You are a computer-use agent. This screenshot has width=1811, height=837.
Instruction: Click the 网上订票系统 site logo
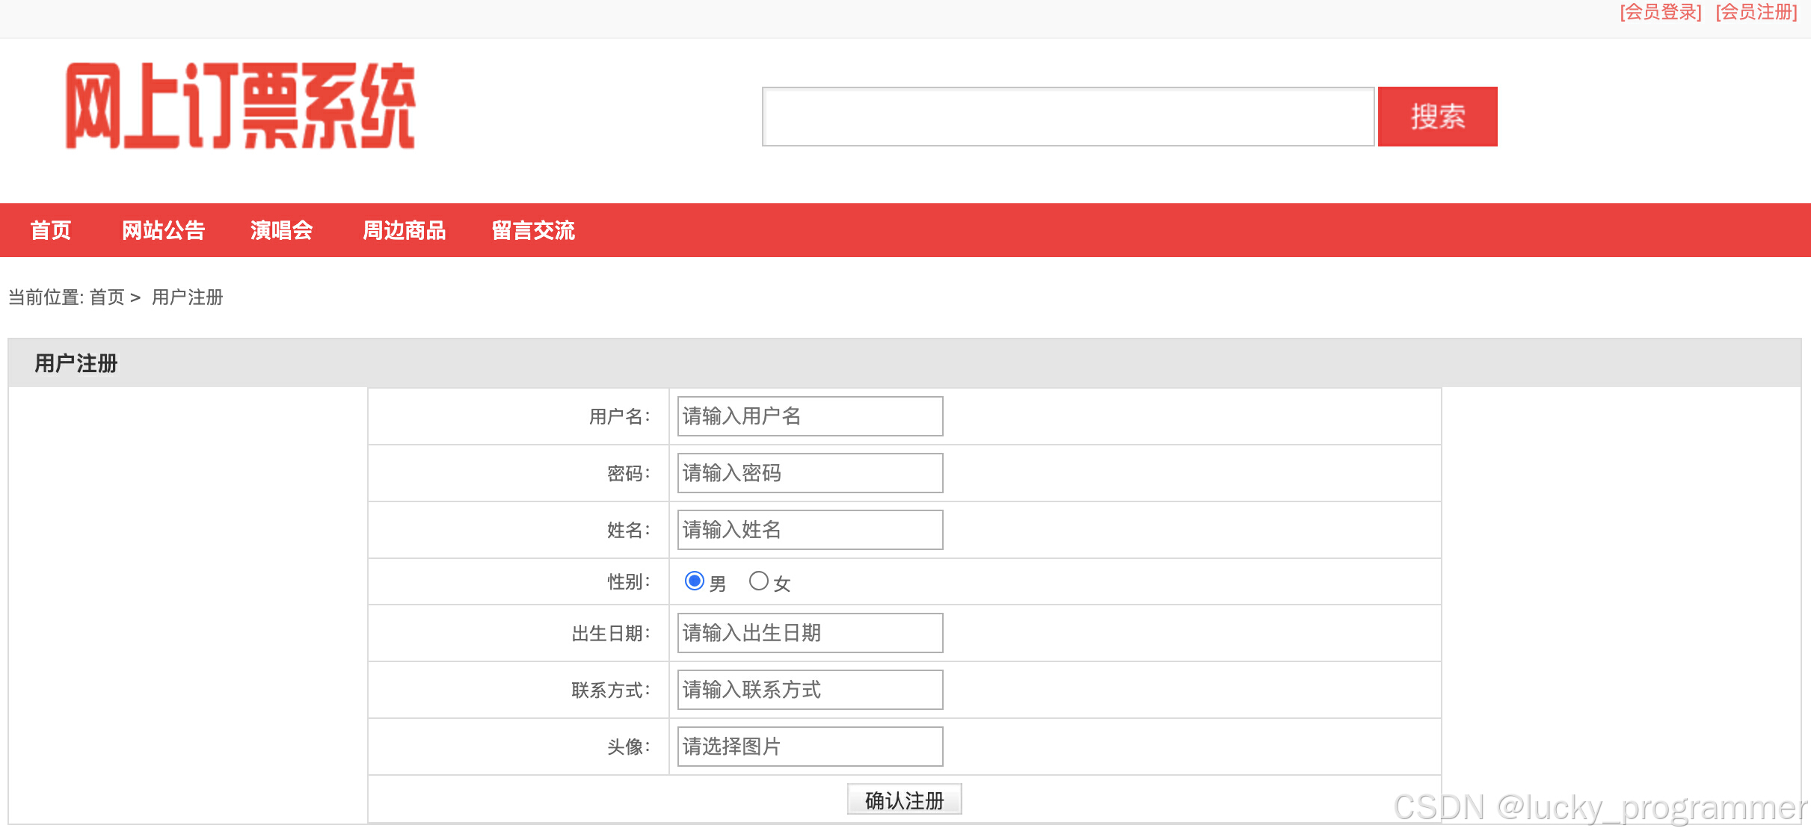coord(239,106)
